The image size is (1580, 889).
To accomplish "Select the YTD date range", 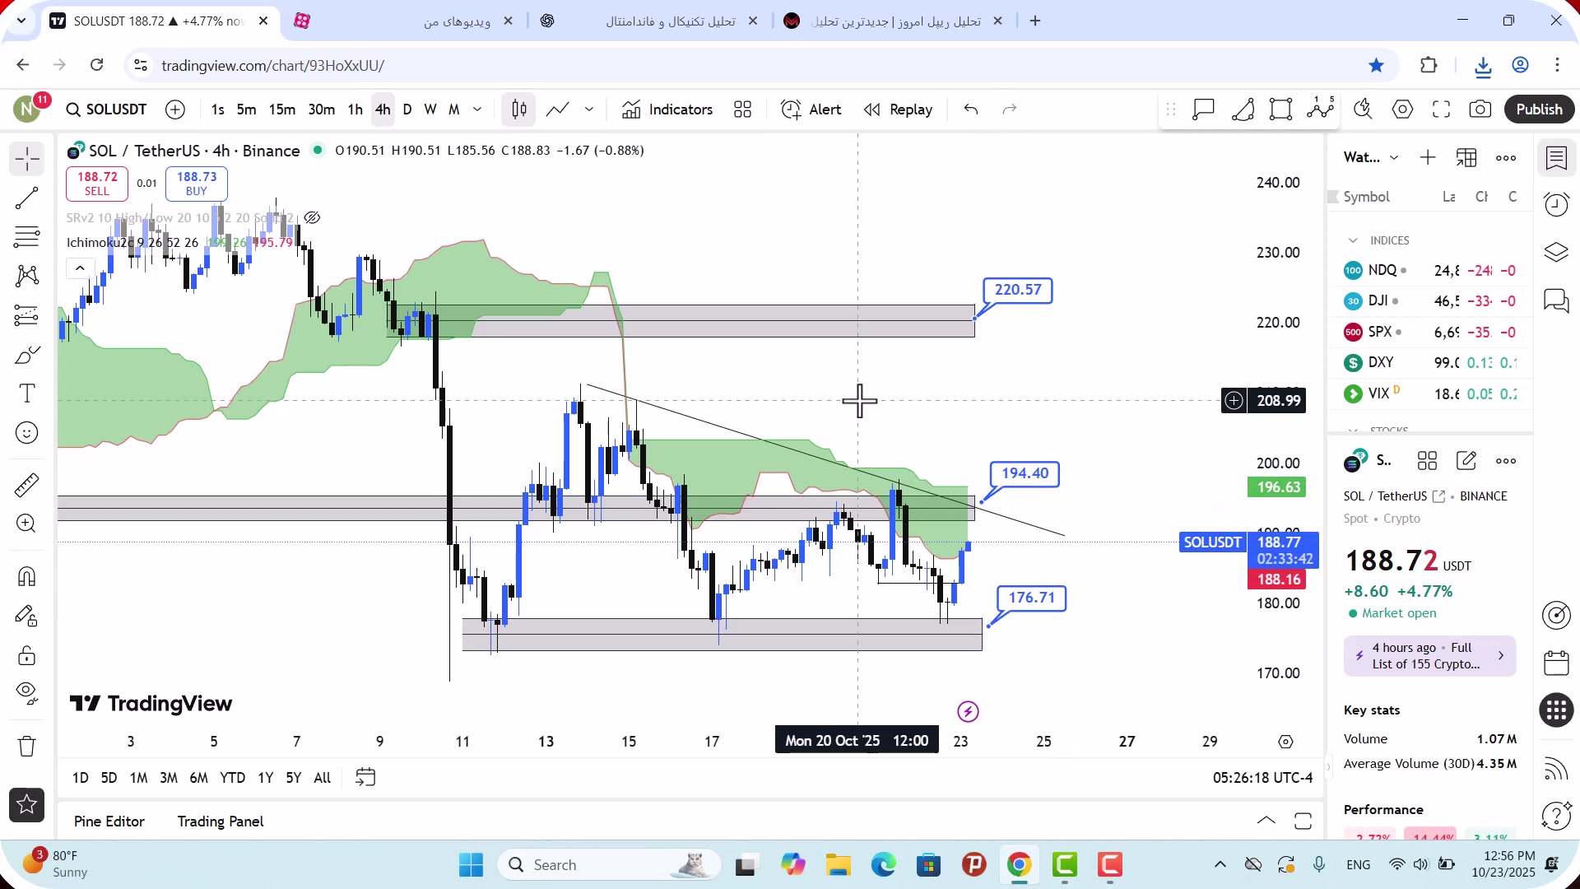I will [232, 778].
